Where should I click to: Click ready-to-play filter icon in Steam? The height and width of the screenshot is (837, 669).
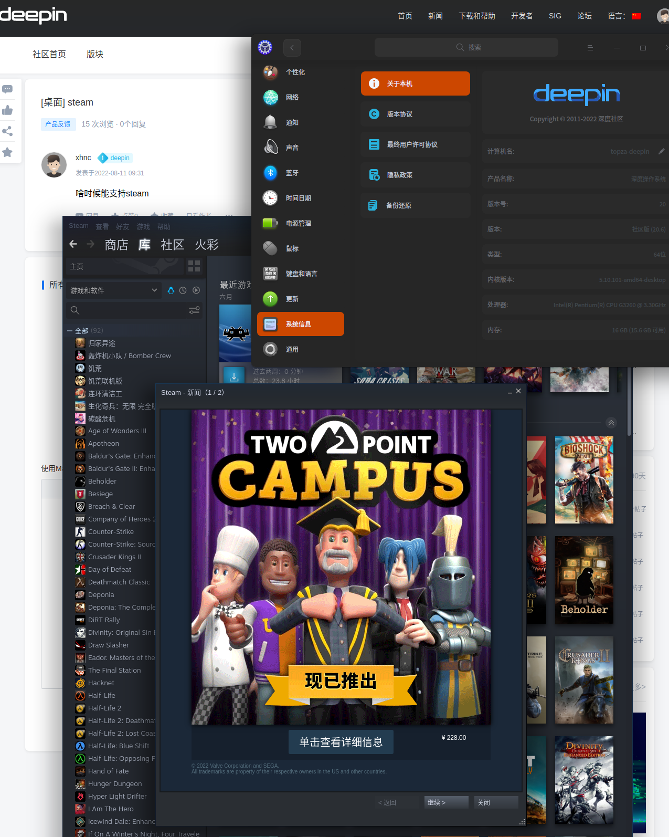[x=196, y=290]
